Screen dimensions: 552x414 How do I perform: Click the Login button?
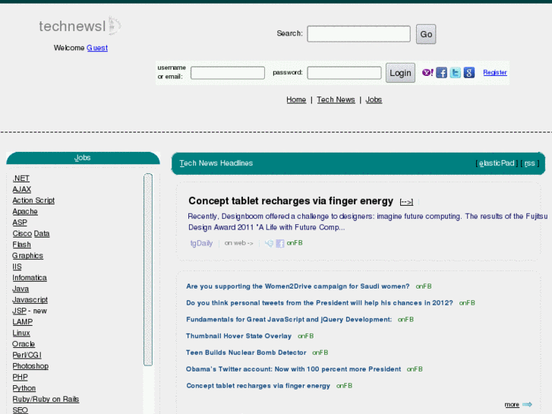(400, 73)
